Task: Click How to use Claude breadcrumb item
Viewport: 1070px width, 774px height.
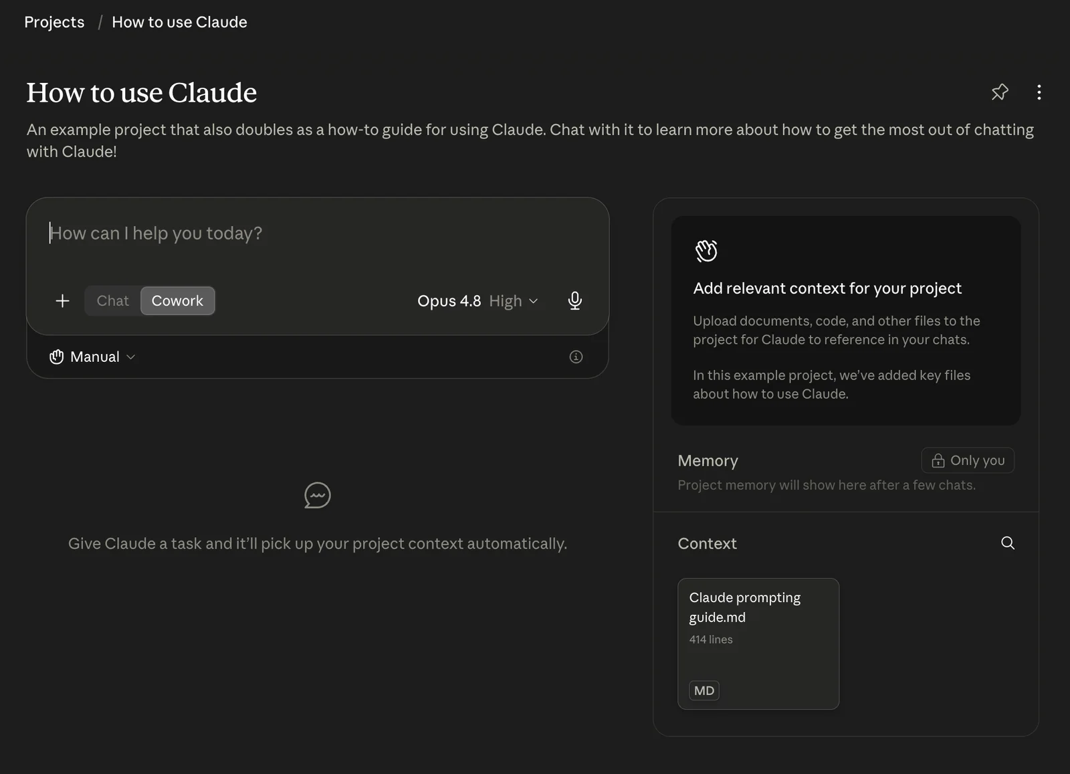Action: pyautogui.click(x=179, y=22)
